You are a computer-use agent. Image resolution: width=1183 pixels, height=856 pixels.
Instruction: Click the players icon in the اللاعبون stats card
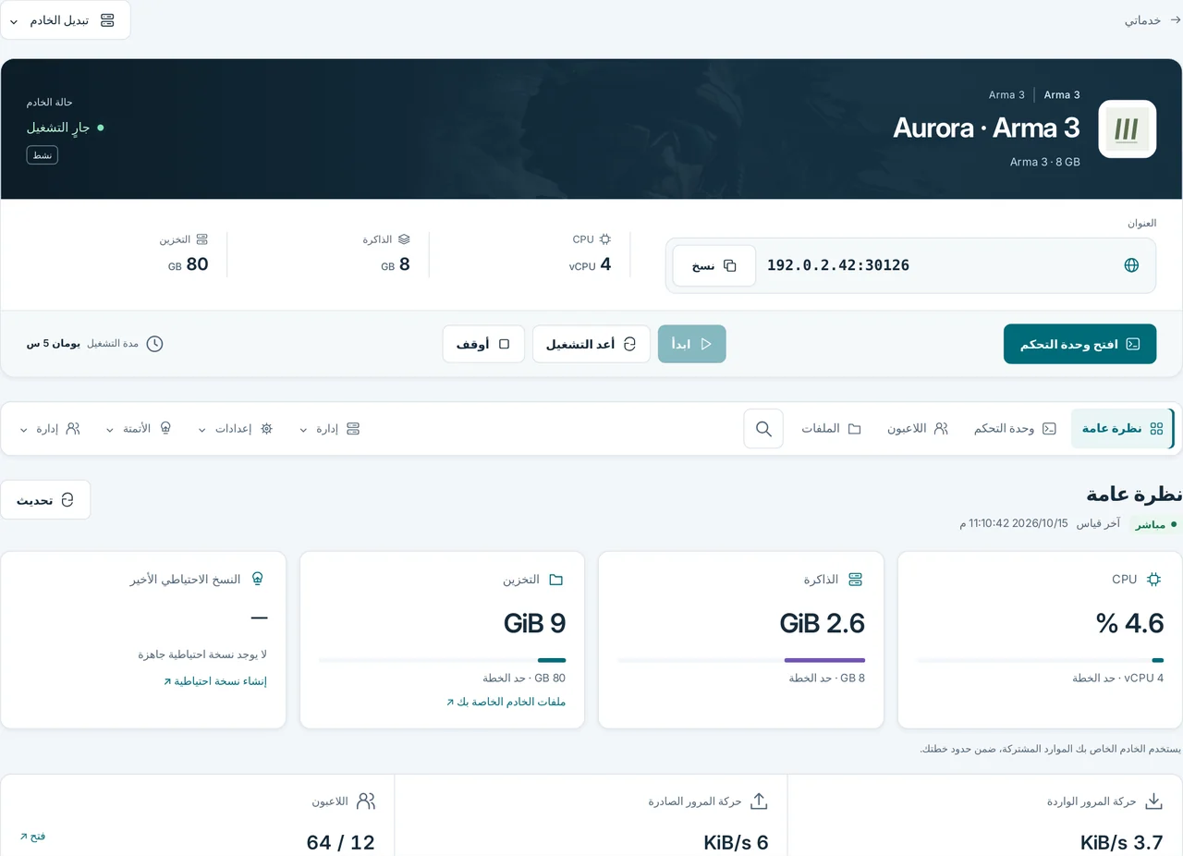[x=366, y=801]
